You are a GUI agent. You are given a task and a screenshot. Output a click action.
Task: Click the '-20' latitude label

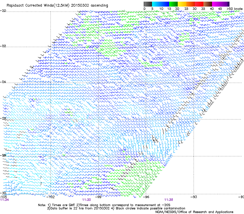(3, 11)
